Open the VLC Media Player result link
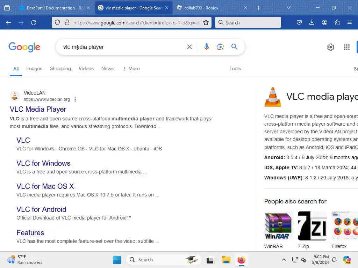 click(x=38, y=109)
